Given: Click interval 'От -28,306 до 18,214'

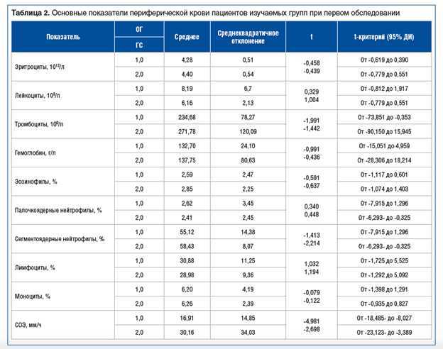Looking at the screenshot, I should (x=384, y=160).
